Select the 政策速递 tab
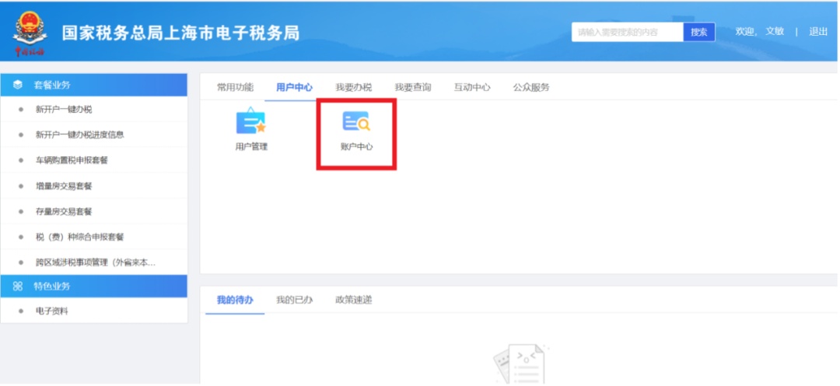Image resolution: width=840 pixels, height=386 pixels. (x=354, y=300)
